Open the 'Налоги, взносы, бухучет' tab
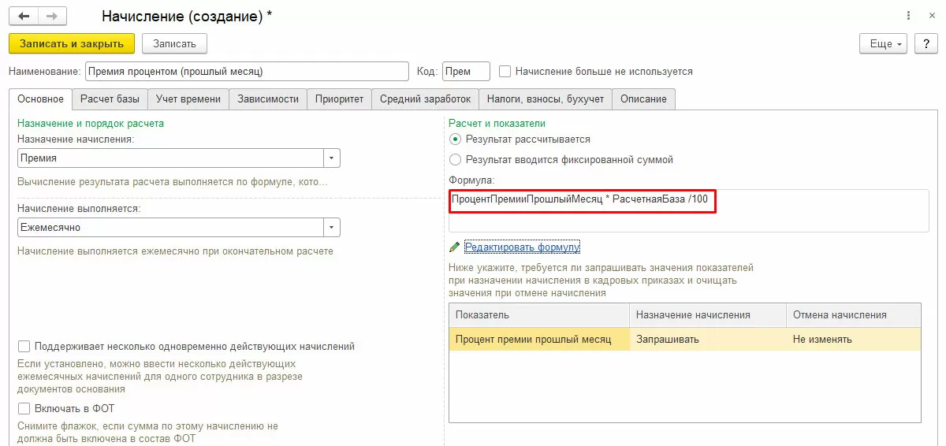Image resolution: width=946 pixels, height=446 pixels. pos(545,99)
